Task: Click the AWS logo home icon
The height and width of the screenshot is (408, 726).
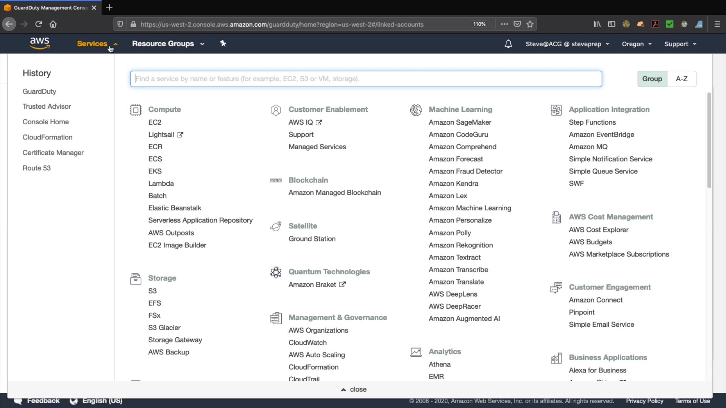Action: click(40, 43)
